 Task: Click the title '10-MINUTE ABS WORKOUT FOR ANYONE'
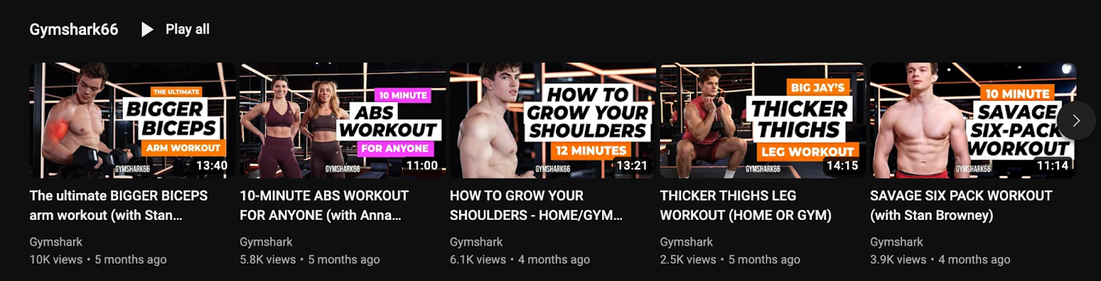click(x=324, y=205)
